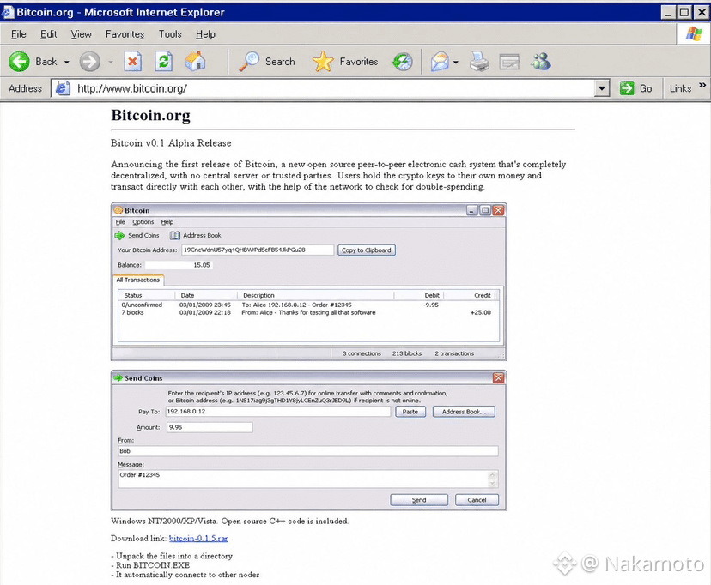This screenshot has width=711, height=585.
Task: Select the 7 blocks transaction row
Action: [308, 312]
